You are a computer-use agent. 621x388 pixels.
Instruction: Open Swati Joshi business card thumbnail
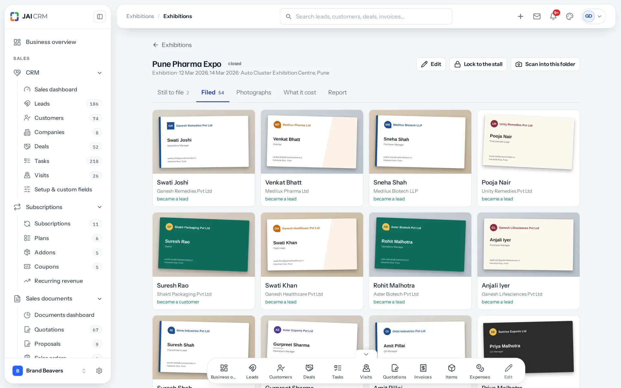click(204, 142)
